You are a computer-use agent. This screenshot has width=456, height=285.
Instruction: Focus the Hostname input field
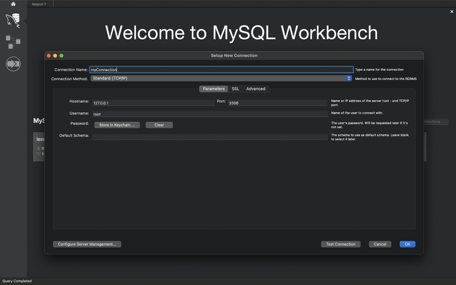click(x=153, y=103)
